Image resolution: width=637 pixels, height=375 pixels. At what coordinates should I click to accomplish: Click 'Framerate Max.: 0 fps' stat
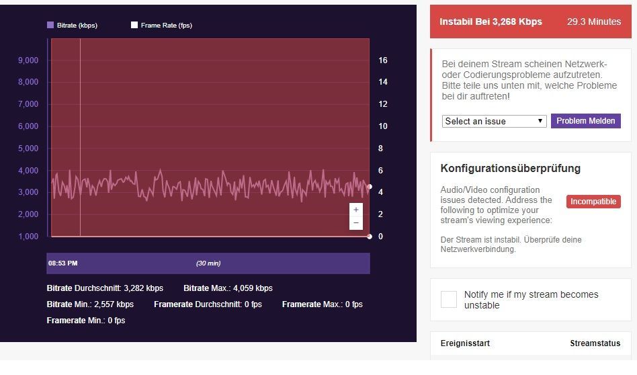coord(323,304)
